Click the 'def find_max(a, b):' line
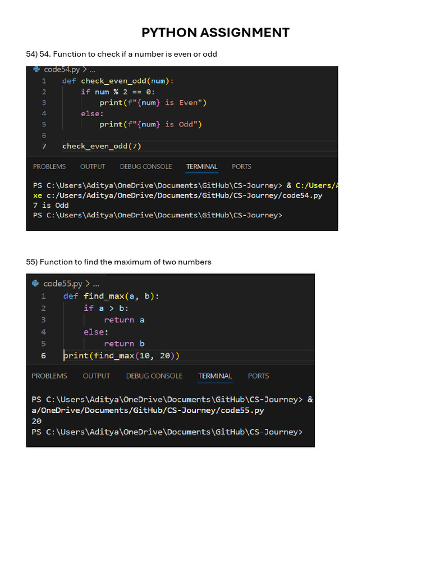The height and width of the screenshot is (575, 431). tap(111, 296)
